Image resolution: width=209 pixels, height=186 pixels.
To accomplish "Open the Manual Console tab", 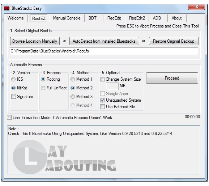I will pos(67,18).
